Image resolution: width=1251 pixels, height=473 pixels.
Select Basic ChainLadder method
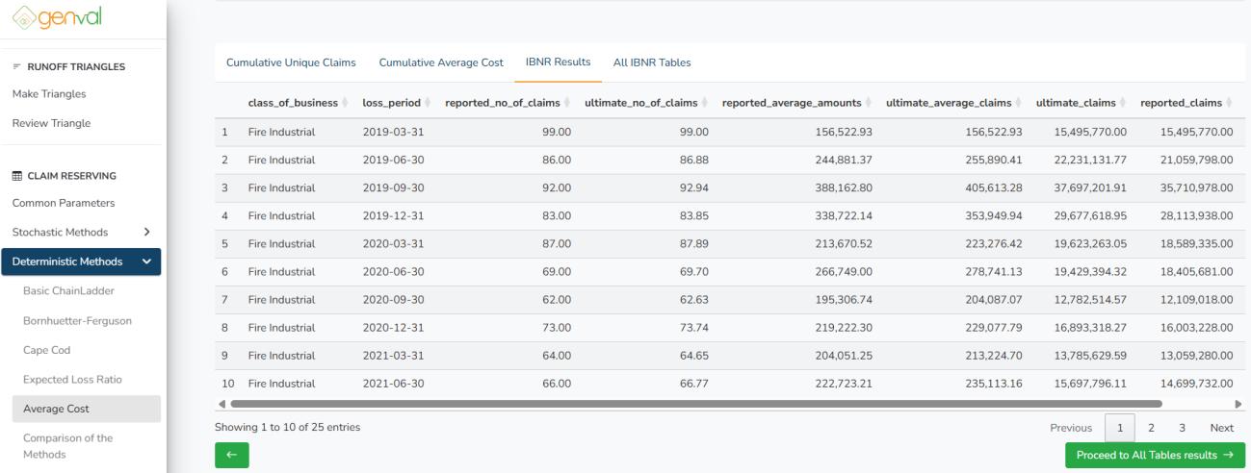pos(69,290)
